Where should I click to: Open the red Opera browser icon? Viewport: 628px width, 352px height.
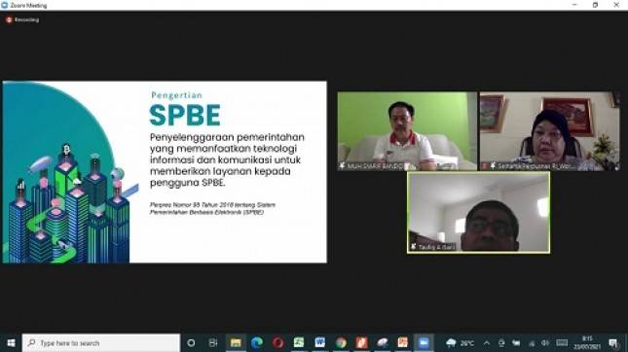[x=277, y=343]
